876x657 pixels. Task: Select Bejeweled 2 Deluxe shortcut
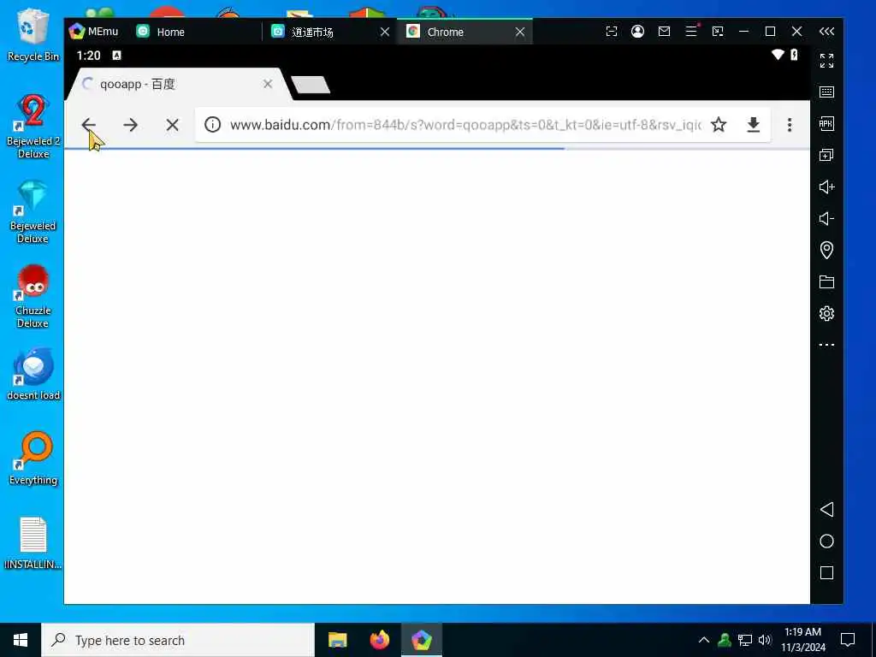tap(33, 127)
